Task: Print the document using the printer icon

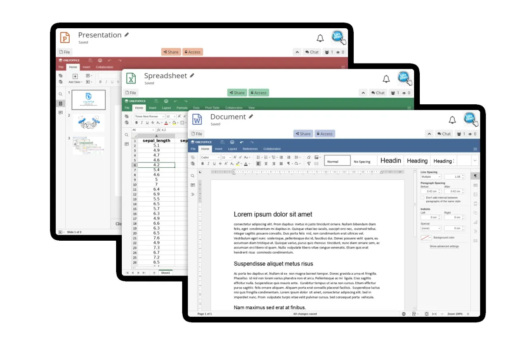Action: 232,142
